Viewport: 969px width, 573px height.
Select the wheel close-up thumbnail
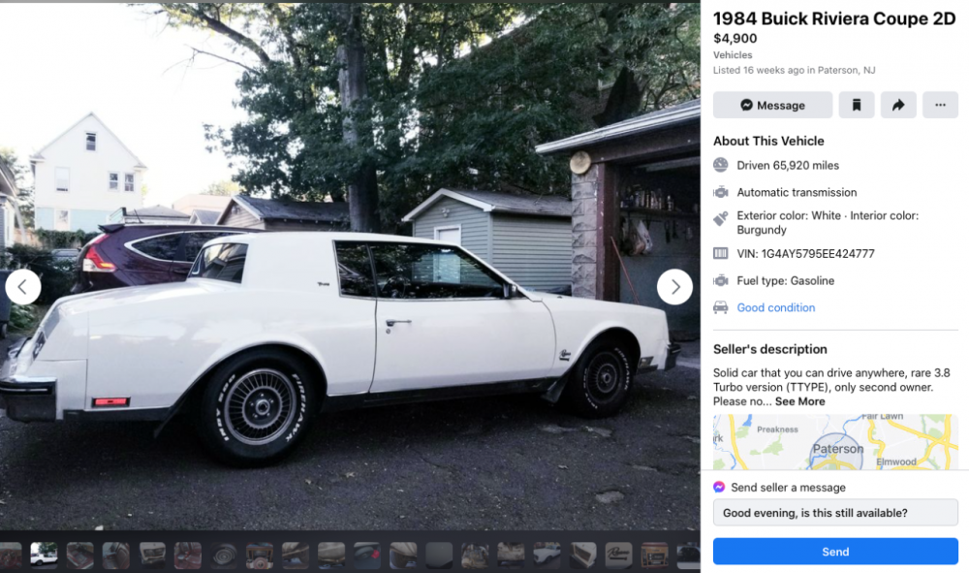[x=224, y=556]
